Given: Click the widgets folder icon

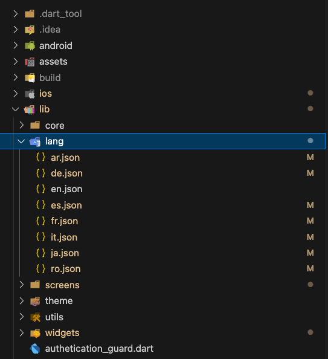Looking at the screenshot, I should pos(35,333).
